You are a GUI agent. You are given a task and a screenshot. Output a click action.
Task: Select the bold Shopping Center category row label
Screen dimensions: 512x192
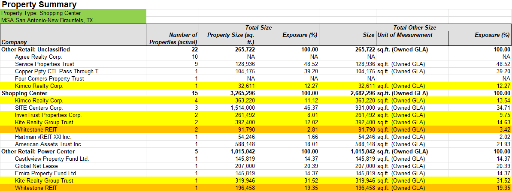pyautogui.click(x=24, y=93)
